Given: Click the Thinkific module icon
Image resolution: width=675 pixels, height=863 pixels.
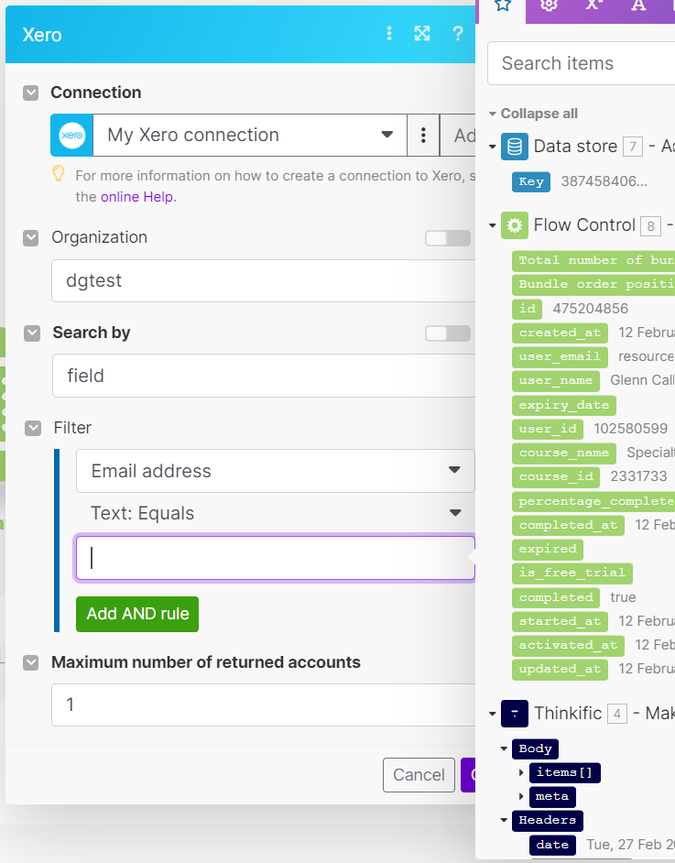Looking at the screenshot, I should pyautogui.click(x=515, y=713).
